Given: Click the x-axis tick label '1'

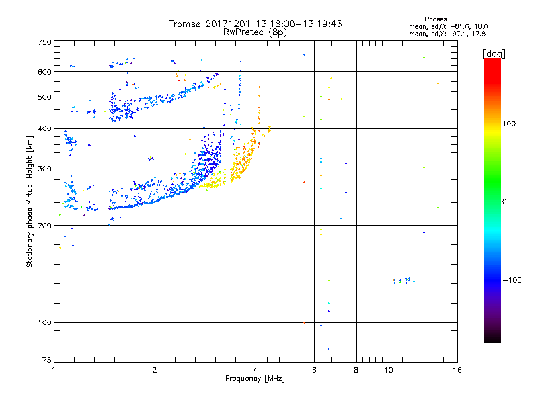Looking at the screenshot, I should click(x=54, y=370).
